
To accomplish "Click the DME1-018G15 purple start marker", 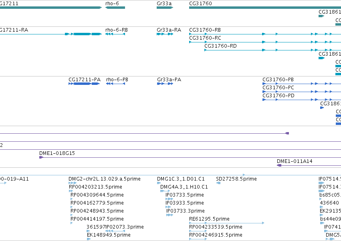I will pos(41,157).
